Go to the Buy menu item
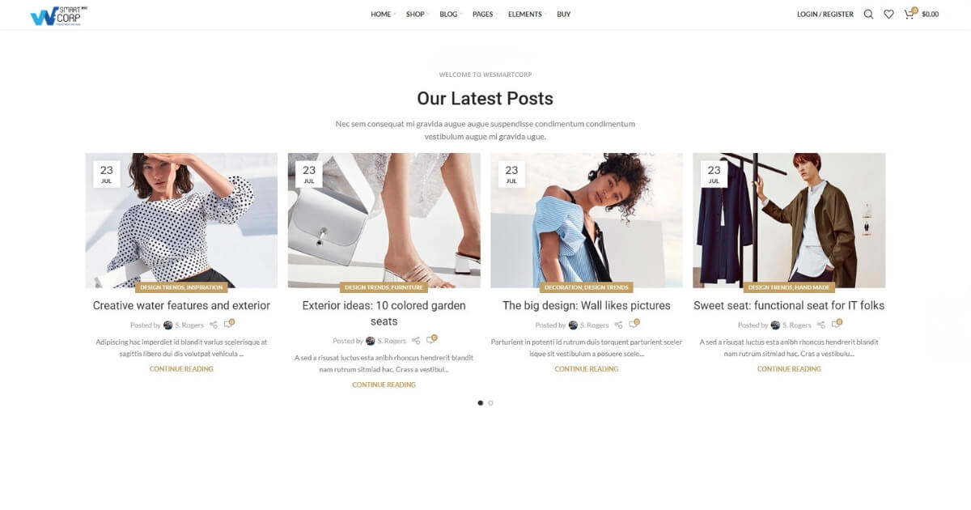971x510 pixels. click(x=563, y=14)
